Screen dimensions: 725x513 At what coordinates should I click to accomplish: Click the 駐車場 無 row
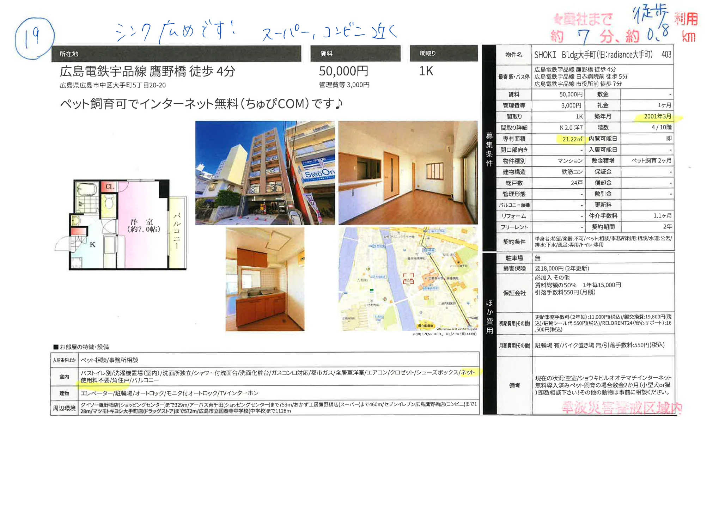tap(585, 258)
